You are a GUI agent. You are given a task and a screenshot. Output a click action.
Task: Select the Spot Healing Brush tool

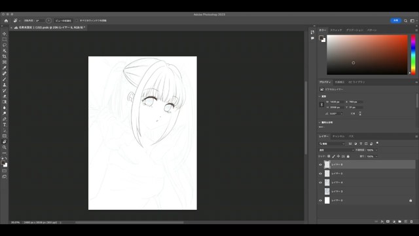[x=5, y=73]
